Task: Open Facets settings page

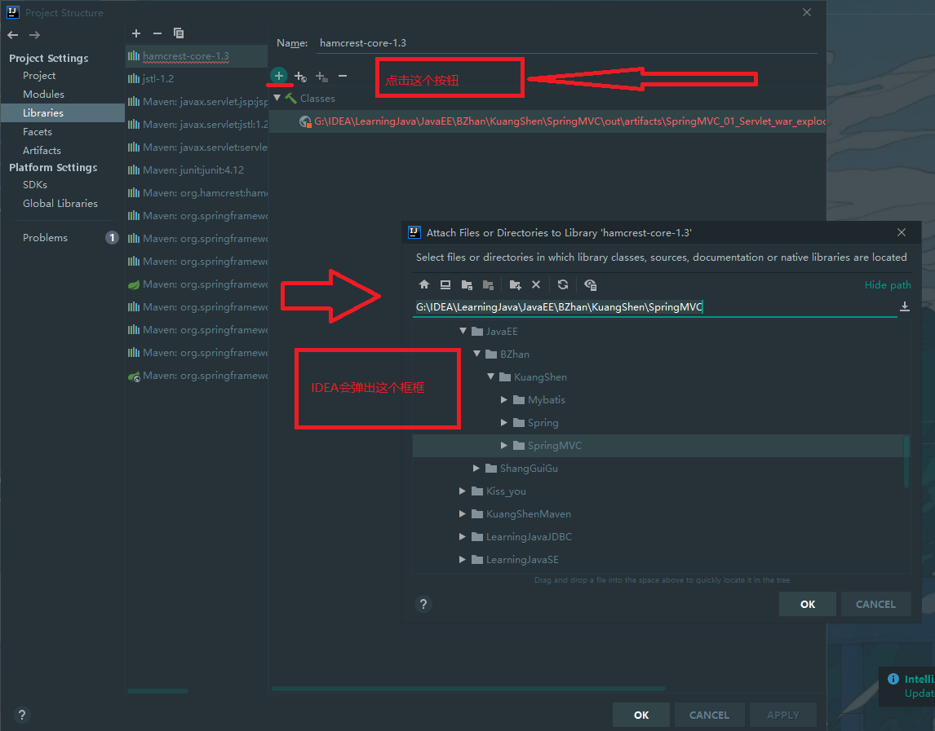Action: click(38, 132)
